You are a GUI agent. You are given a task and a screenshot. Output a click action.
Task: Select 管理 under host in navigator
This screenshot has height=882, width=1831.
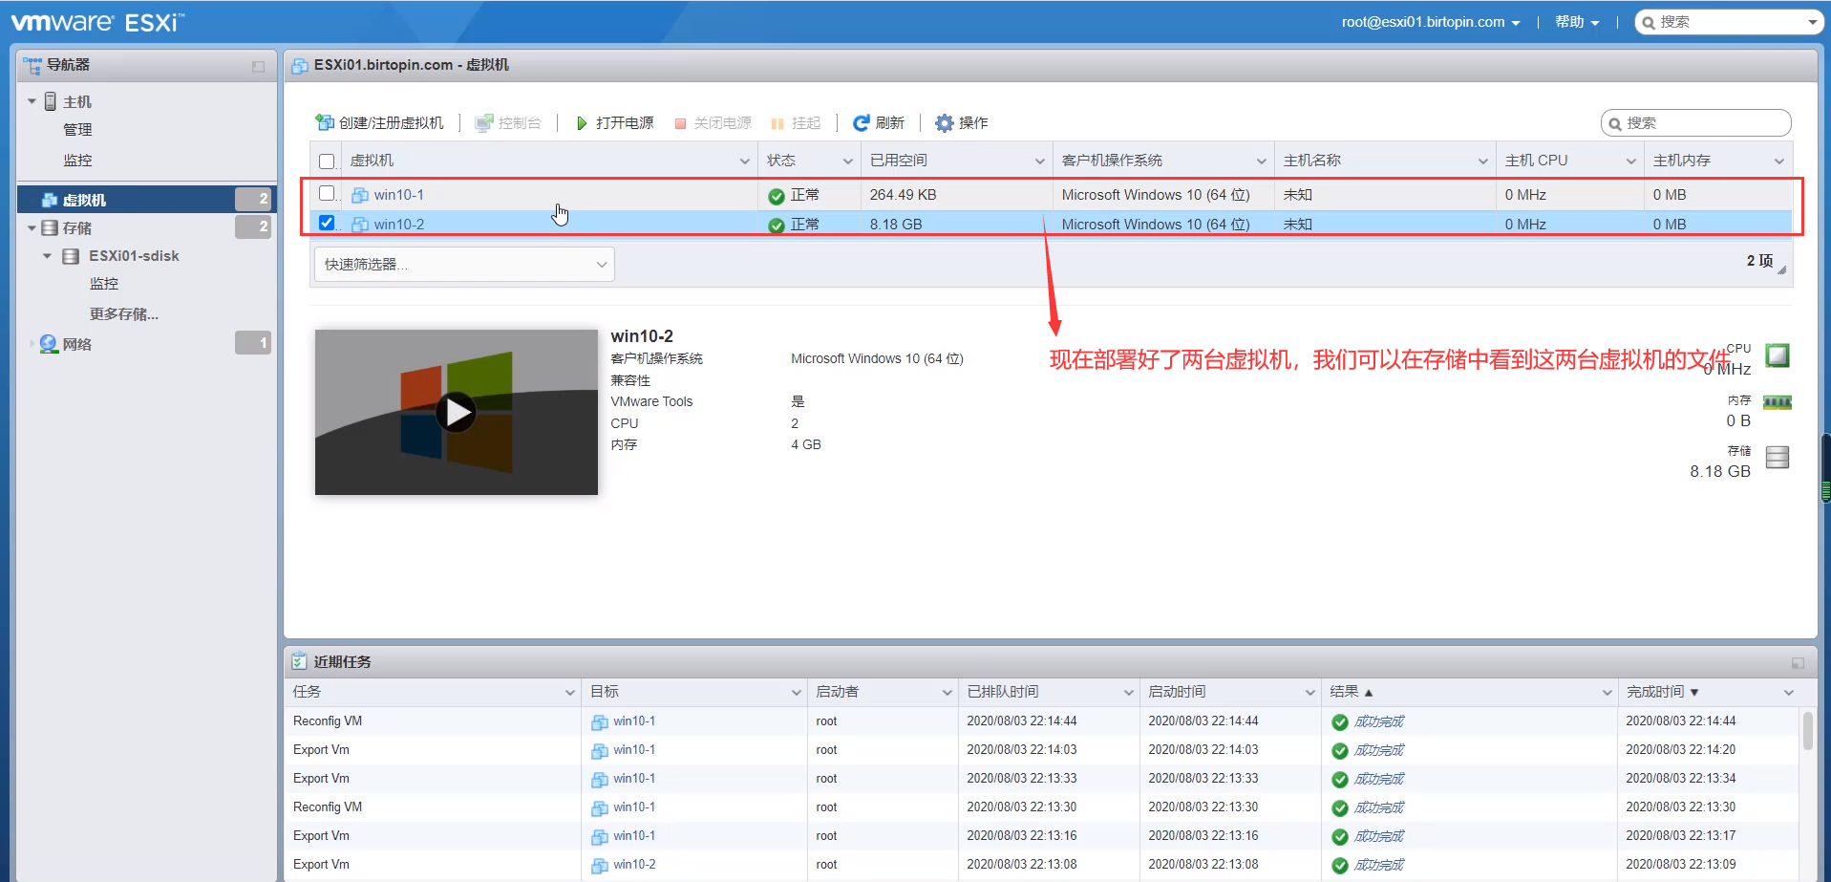[77, 130]
